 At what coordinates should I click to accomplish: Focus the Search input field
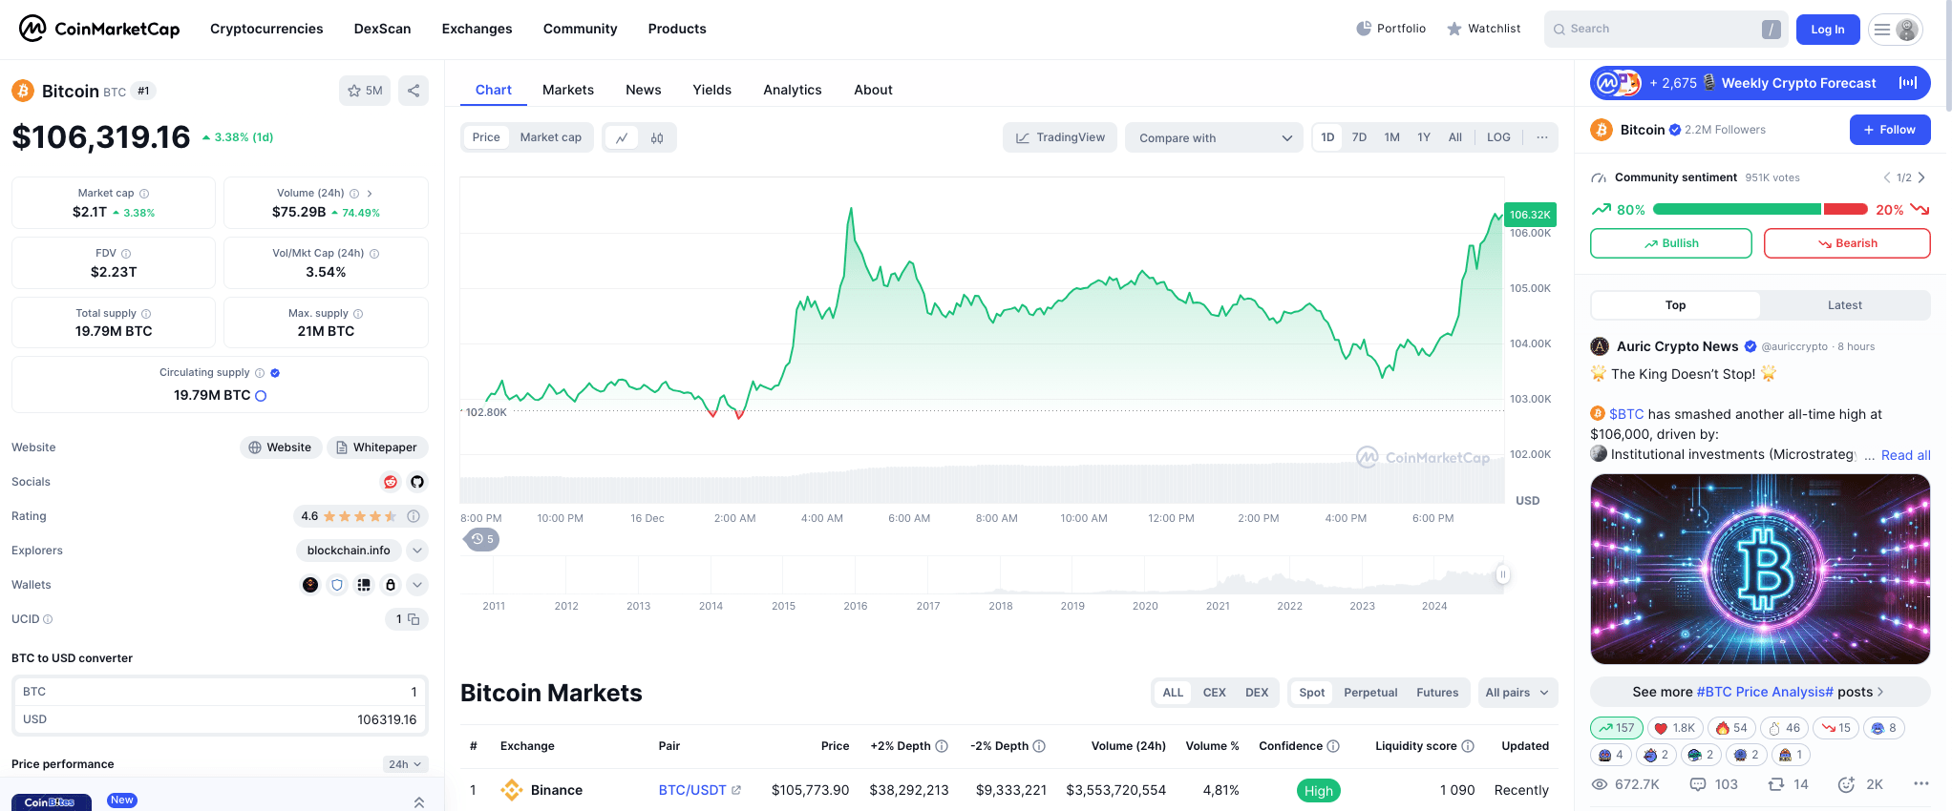(x=1666, y=30)
